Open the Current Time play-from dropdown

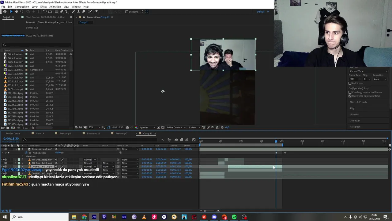coord(368,71)
